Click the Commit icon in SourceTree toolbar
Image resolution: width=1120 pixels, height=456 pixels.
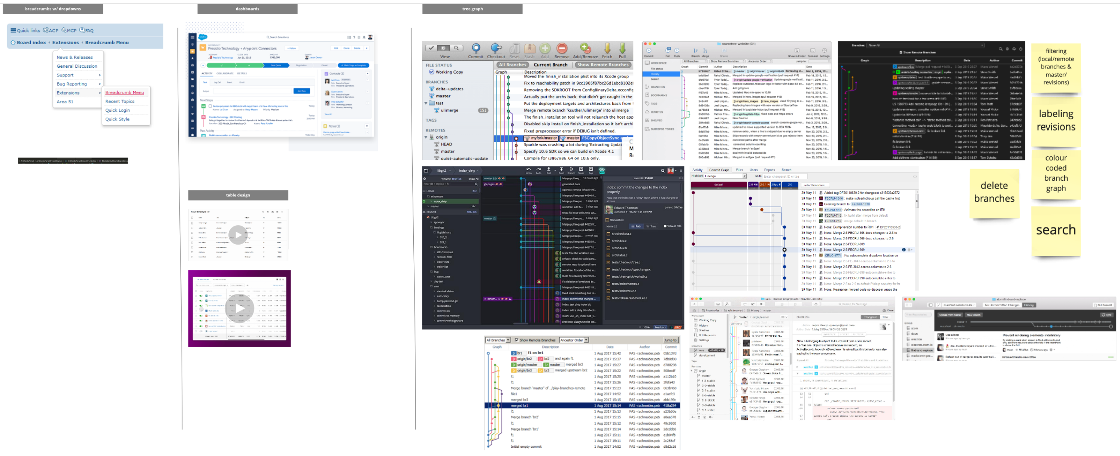(476, 48)
